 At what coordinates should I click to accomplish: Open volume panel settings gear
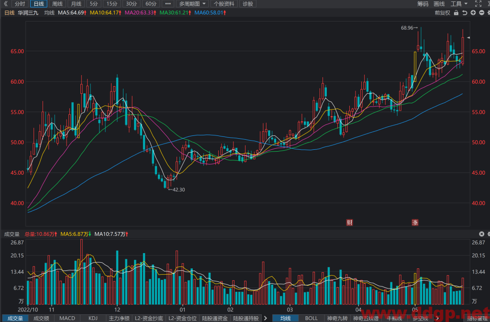point(489,234)
